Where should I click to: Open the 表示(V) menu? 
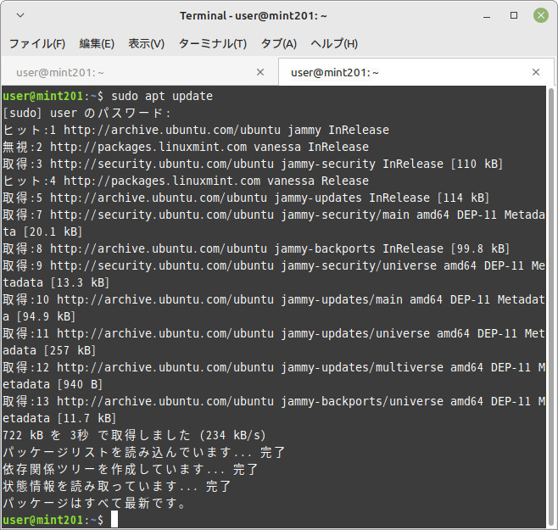pos(146,44)
